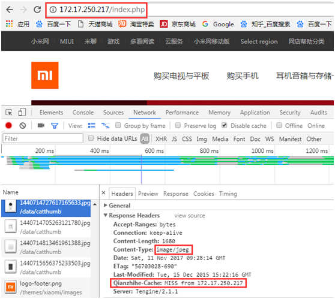Click the 购买手机 navigation link

point(243,75)
